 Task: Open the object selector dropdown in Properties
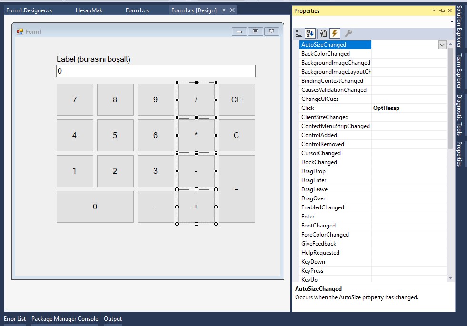(x=451, y=21)
